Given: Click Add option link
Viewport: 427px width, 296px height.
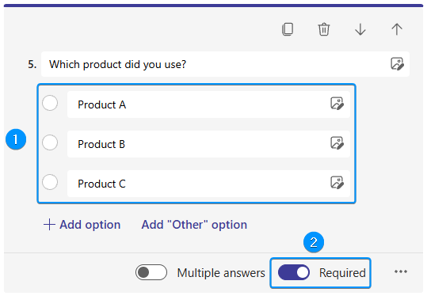Looking at the screenshot, I should coord(82,225).
